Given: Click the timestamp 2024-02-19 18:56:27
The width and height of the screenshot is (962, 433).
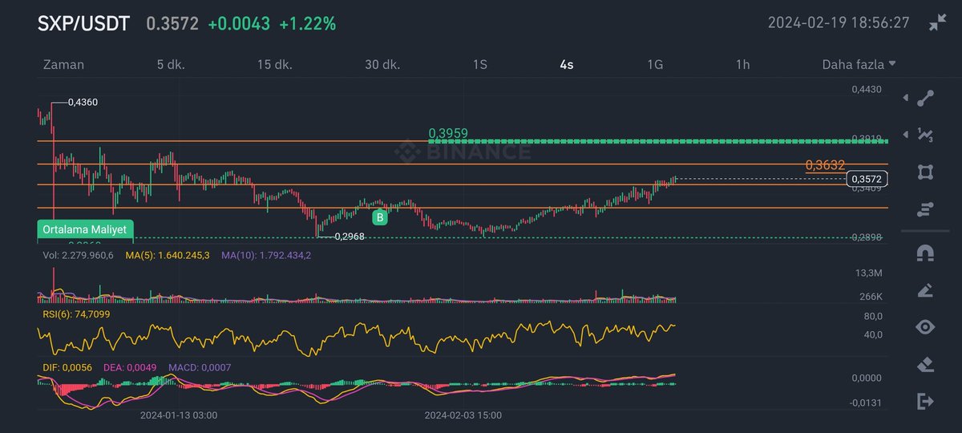Looking at the screenshot, I should click(x=839, y=22).
